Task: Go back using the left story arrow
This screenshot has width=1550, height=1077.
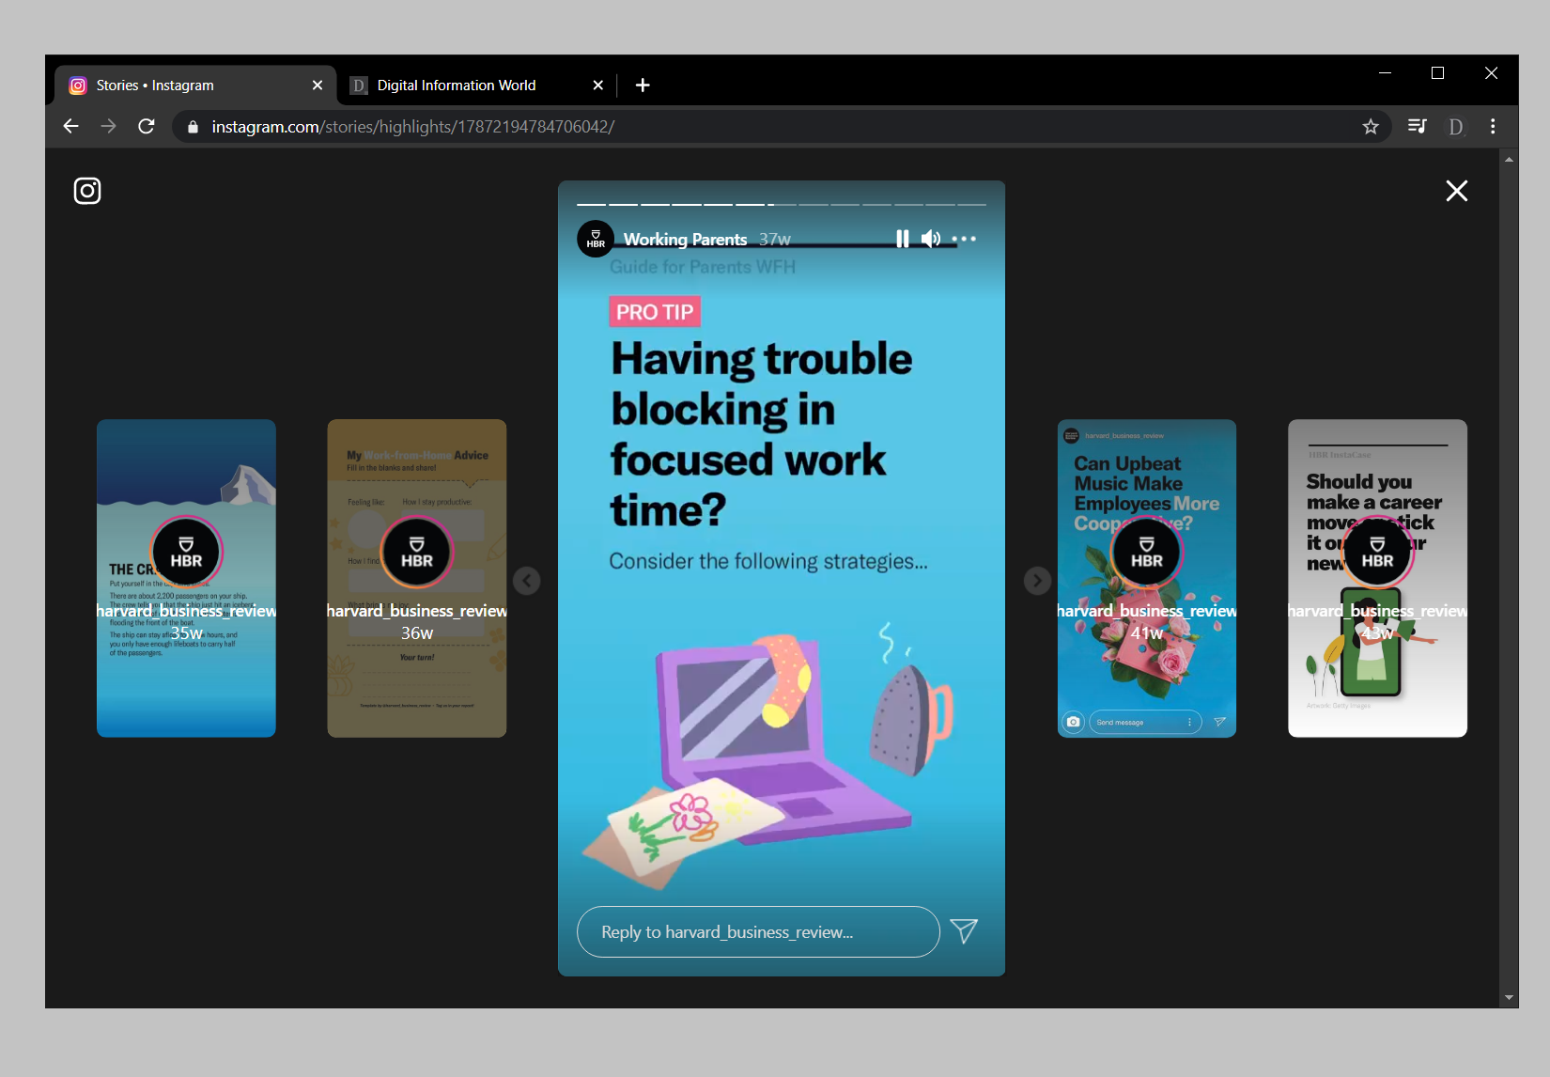Action: click(527, 581)
